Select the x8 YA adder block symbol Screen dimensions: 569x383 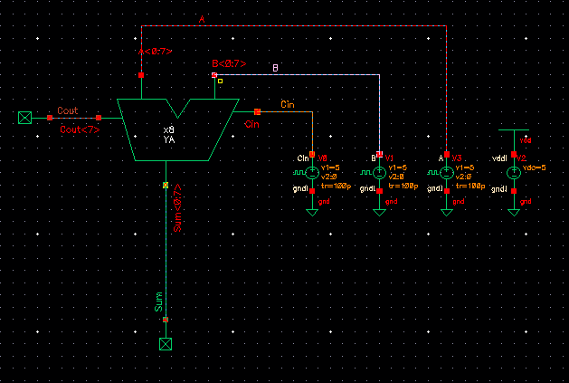[x=178, y=129]
